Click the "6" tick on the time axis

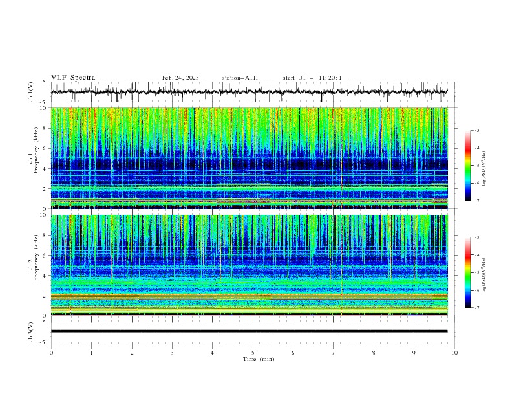tap(293, 353)
